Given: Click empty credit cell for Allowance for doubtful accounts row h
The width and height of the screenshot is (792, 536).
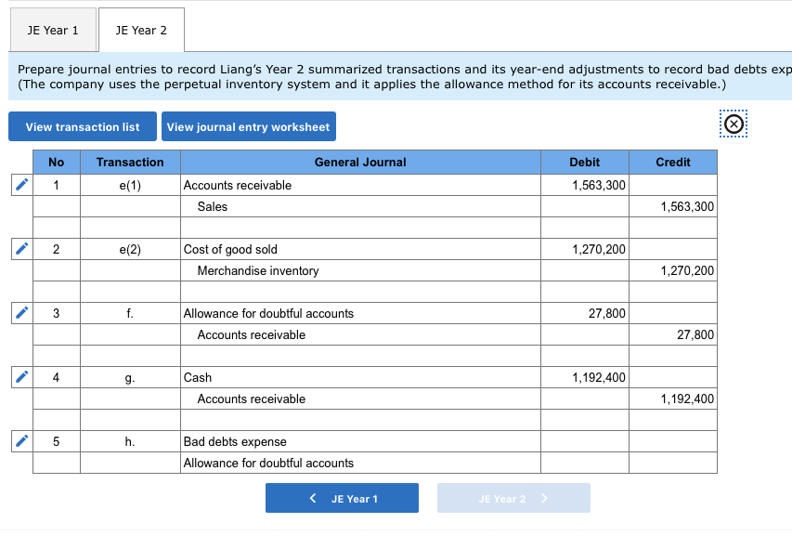Looking at the screenshot, I should (x=673, y=463).
